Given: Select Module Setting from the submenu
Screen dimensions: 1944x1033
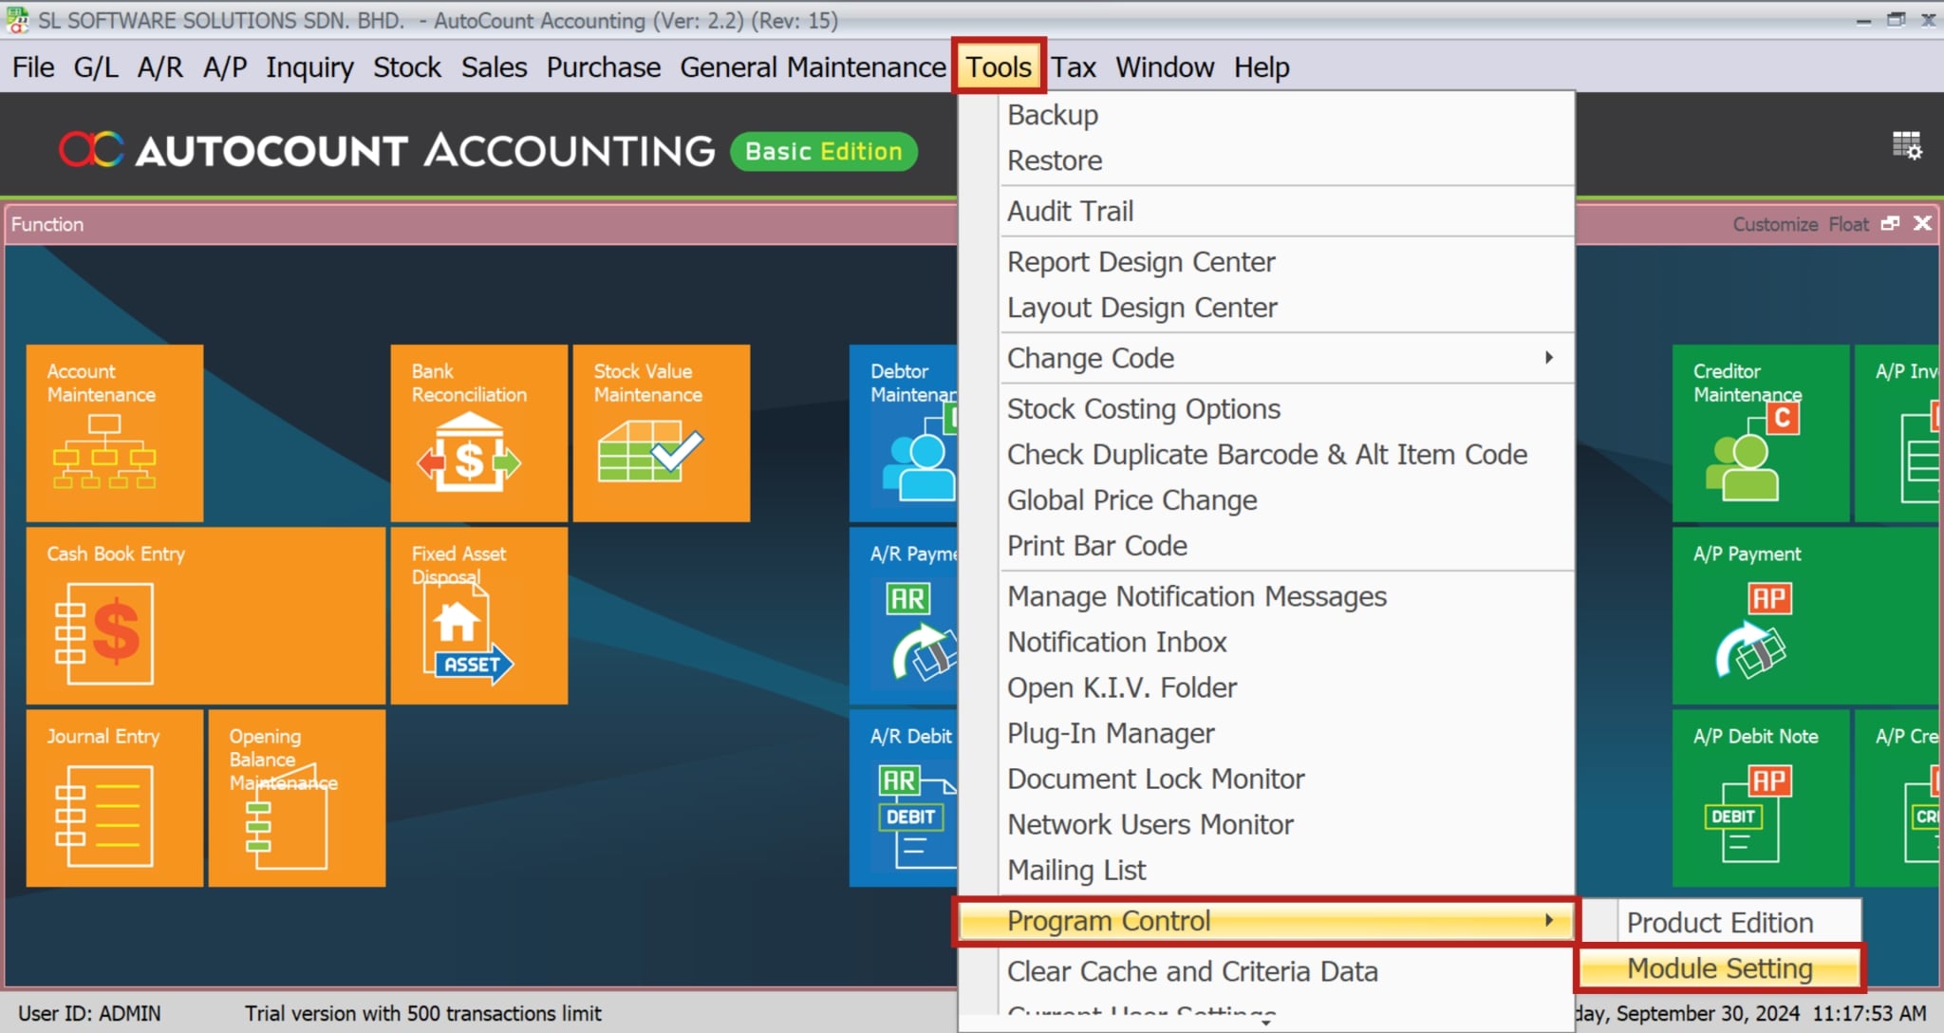Looking at the screenshot, I should tap(1719, 968).
